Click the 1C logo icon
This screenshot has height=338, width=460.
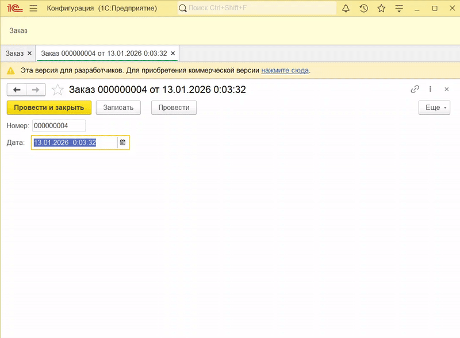(x=15, y=8)
